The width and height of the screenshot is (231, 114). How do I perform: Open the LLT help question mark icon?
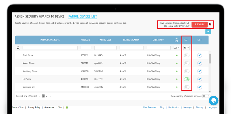210,25
